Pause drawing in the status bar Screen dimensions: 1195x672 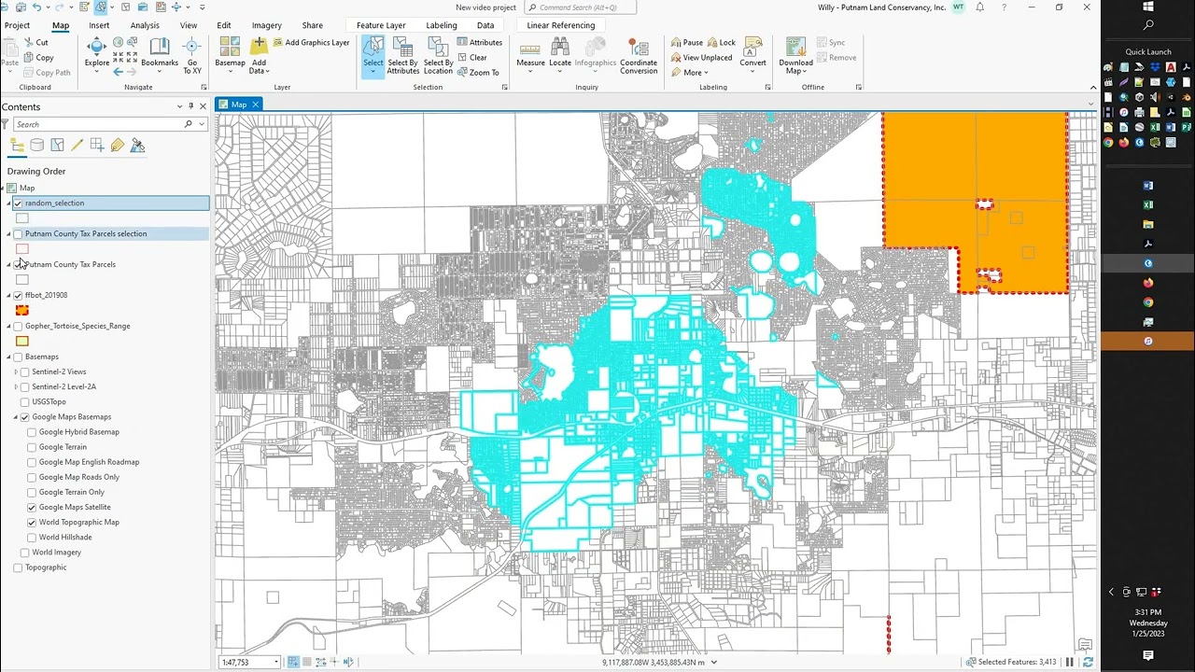1070,662
